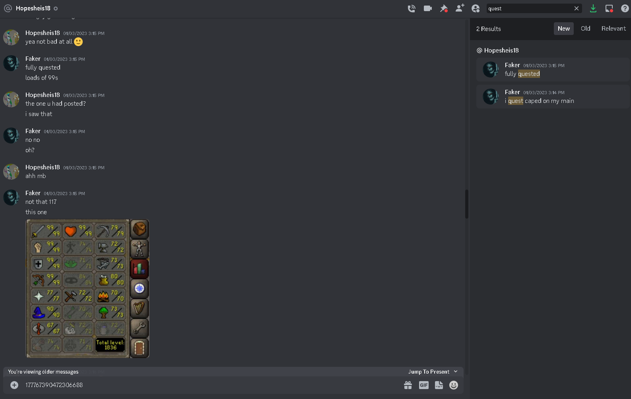Screen dimensions: 631x399
Task: Open the emoji picker
Action: click(x=454, y=385)
